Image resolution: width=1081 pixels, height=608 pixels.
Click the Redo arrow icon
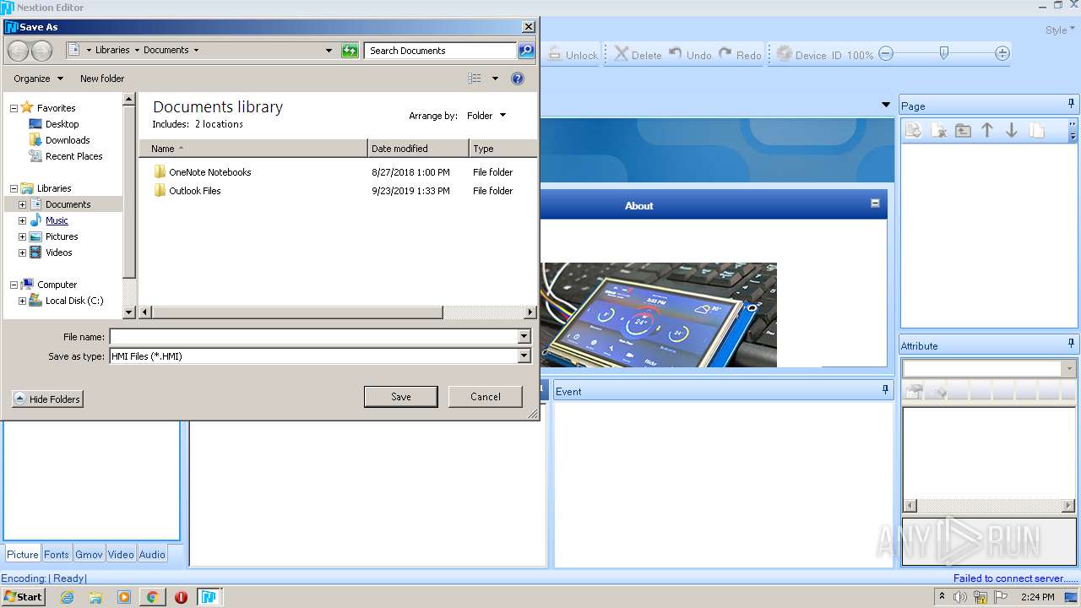point(725,53)
